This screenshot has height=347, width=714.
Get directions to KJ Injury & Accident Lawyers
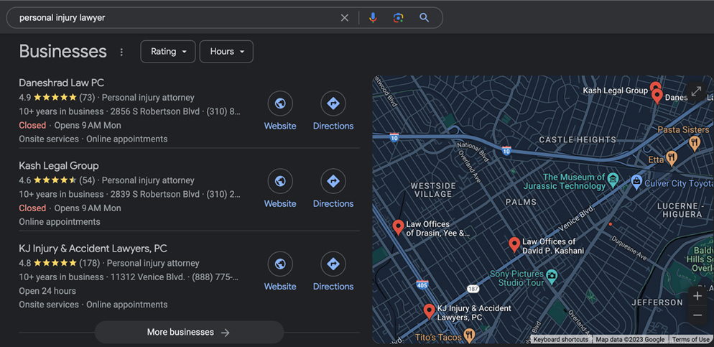click(x=333, y=264)
